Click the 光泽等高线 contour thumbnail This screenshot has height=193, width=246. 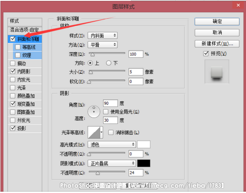(x=94, y=132)
